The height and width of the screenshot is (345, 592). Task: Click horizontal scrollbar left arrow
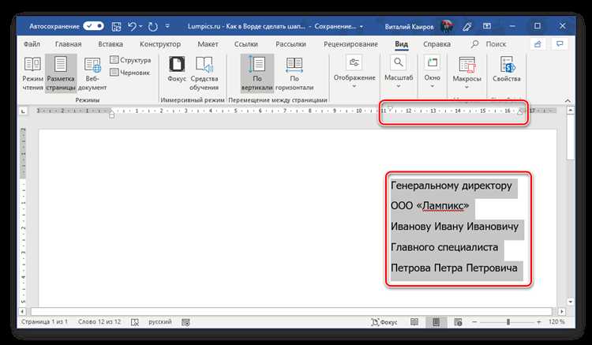point(23,312)
